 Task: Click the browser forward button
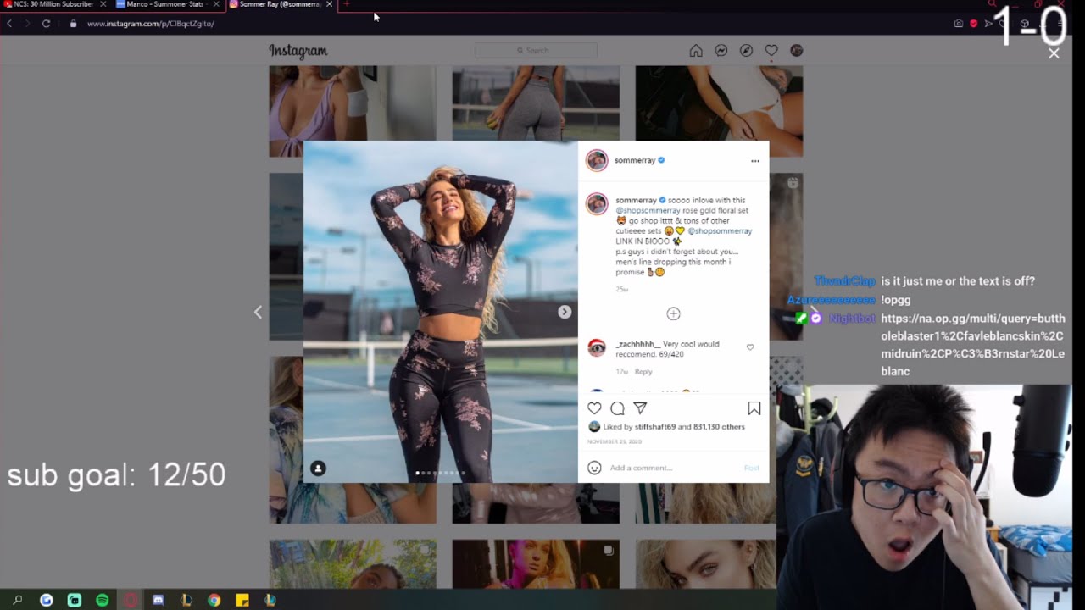click(x=27, y=24)
